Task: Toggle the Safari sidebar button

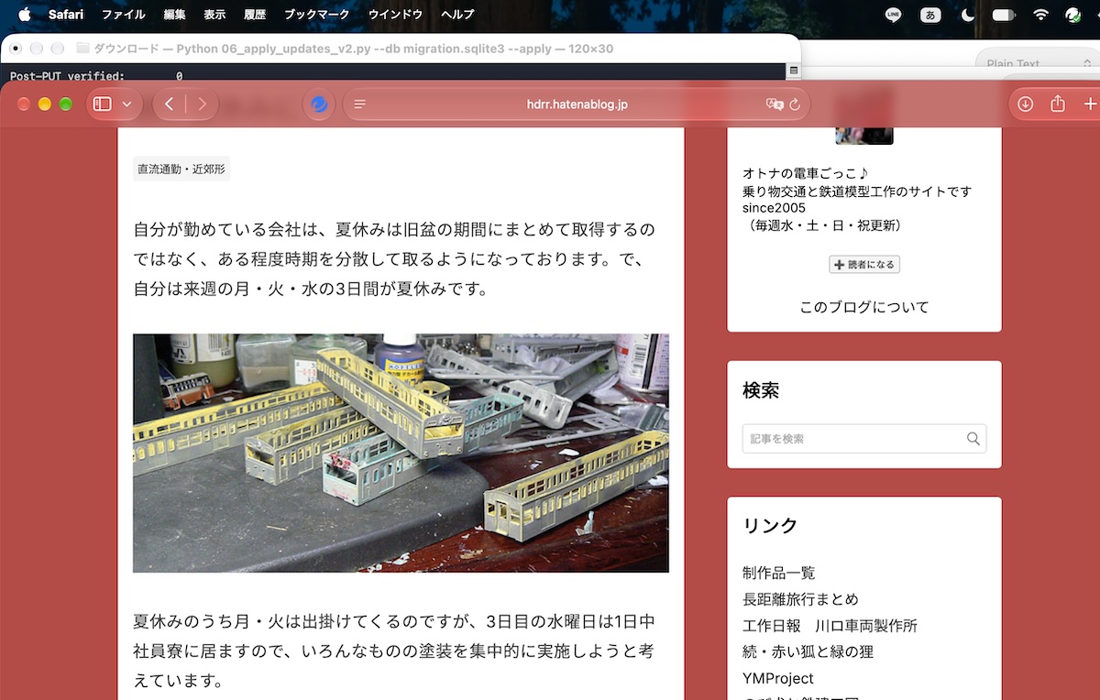Action: 103,104
